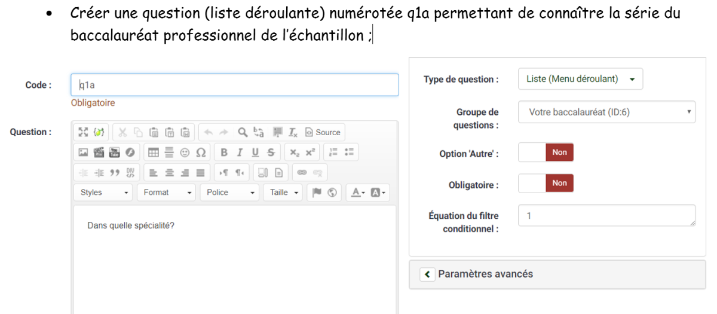Insert an image into the question

[83, 153]
